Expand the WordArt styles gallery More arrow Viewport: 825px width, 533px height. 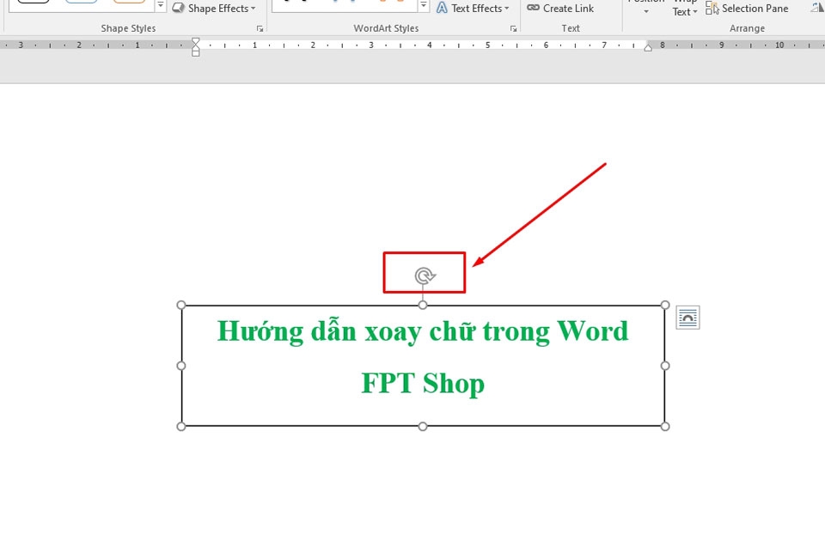click(424, 4)
